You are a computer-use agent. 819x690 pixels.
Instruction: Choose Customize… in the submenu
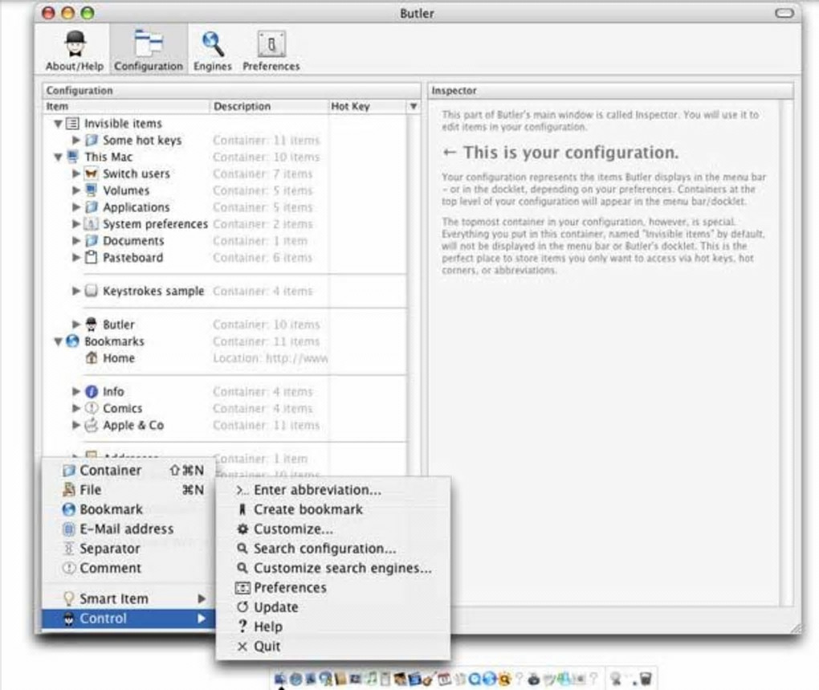point(332,529)
